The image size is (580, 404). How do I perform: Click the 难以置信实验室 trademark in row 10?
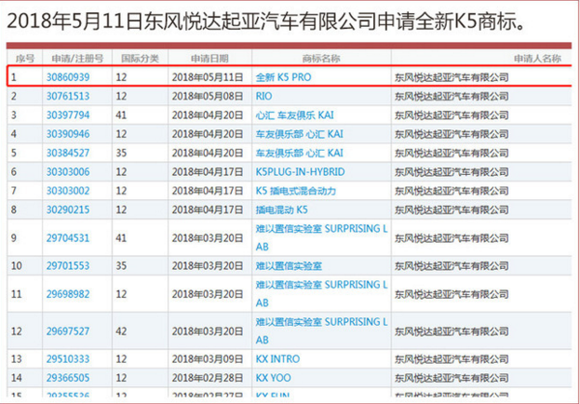(x=289, y=266)
